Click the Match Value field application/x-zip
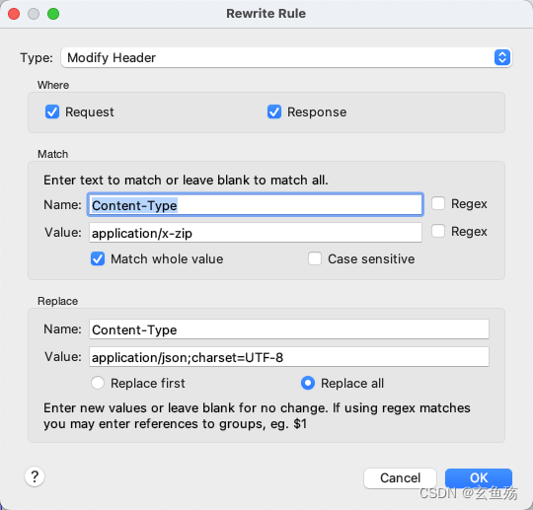Screen dimensions: 533x510 point(255,233)
